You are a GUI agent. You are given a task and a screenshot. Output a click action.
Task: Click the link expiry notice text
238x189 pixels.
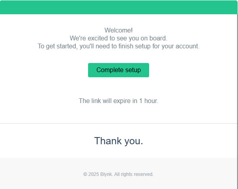pyautogui.click(x=119, y=101)
